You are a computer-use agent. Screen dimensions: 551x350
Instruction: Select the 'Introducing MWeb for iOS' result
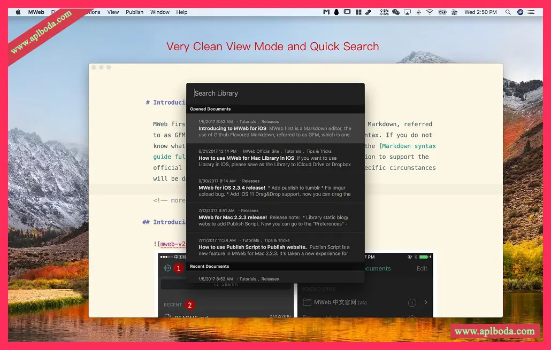[x=275, y=128]
